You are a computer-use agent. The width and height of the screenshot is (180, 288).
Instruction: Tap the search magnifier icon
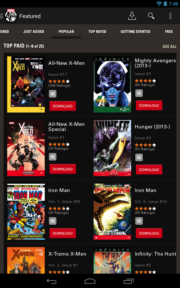point(151,16)
